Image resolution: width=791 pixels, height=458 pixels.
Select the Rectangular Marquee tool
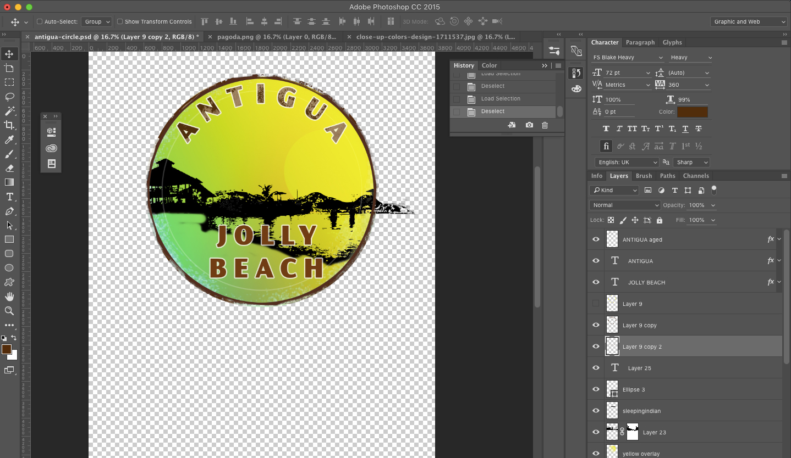pyautogui.click(x=9, y=82)
